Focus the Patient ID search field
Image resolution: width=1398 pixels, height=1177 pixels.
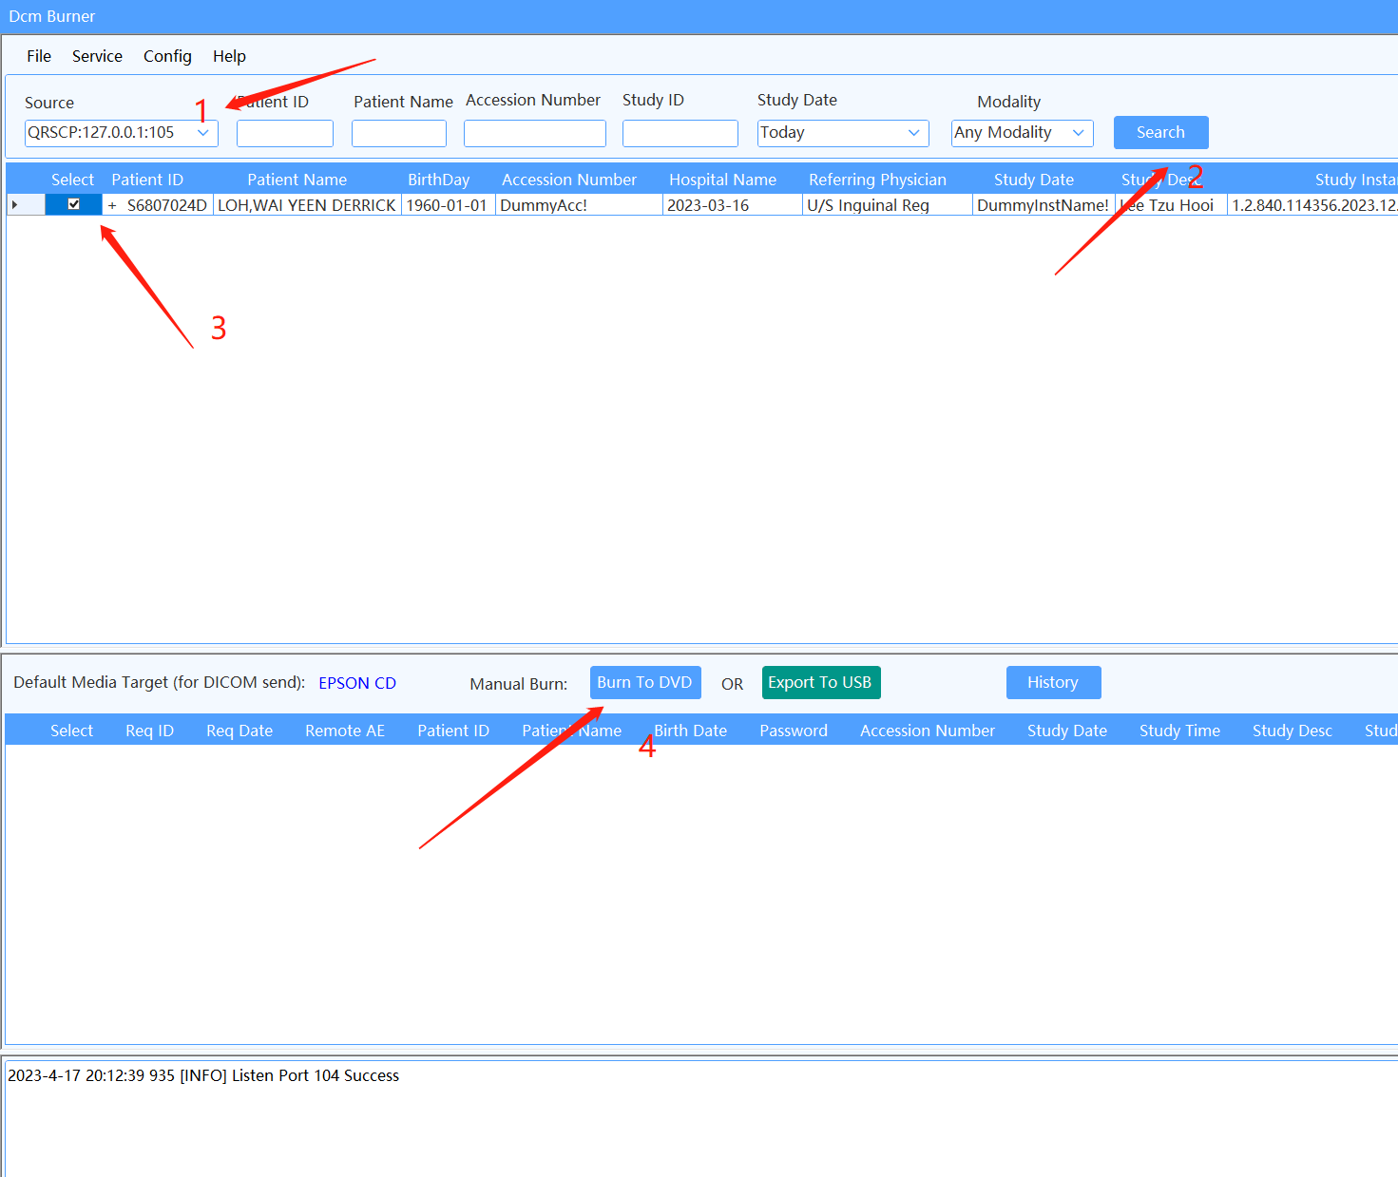click(x=285, y=134)
